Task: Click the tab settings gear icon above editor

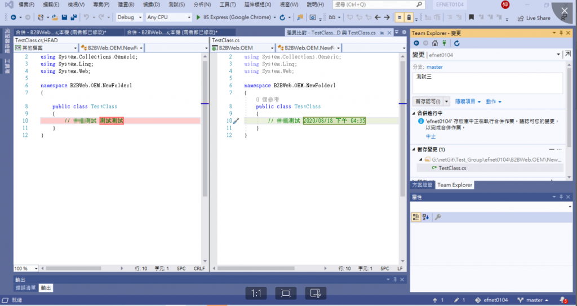Action: (x=404, y=33)
